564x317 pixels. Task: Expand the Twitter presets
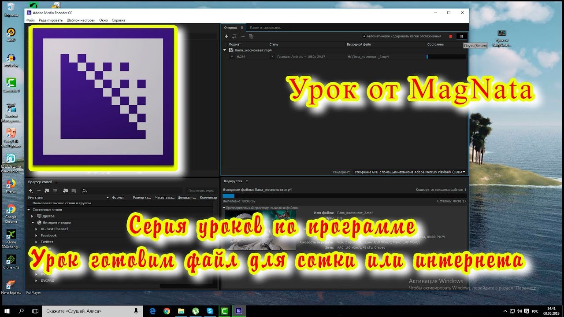(x=36, y=242)
